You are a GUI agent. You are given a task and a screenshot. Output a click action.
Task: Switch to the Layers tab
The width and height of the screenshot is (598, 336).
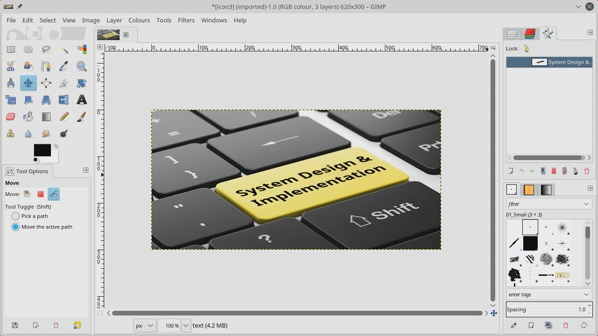(x=512, y=34)
